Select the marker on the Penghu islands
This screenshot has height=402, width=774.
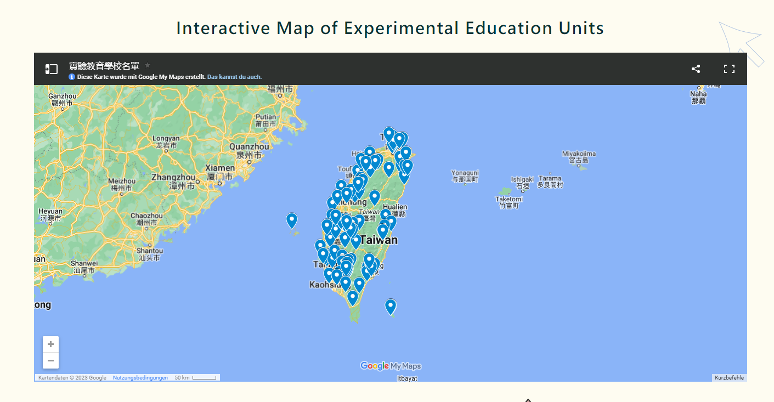pyautogui.click(x=292, y=221)
